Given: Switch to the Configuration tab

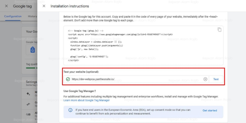Looking at the screenshot, I should 13,16.
